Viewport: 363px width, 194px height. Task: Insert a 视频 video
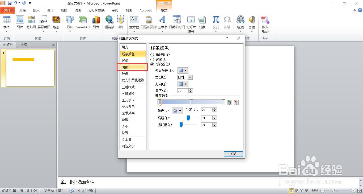tap(240, 24)
